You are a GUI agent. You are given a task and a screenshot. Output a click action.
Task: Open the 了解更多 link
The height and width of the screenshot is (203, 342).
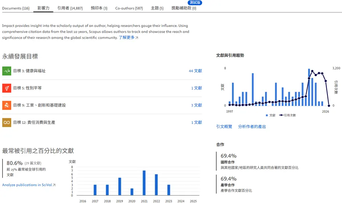click(126, 38)
